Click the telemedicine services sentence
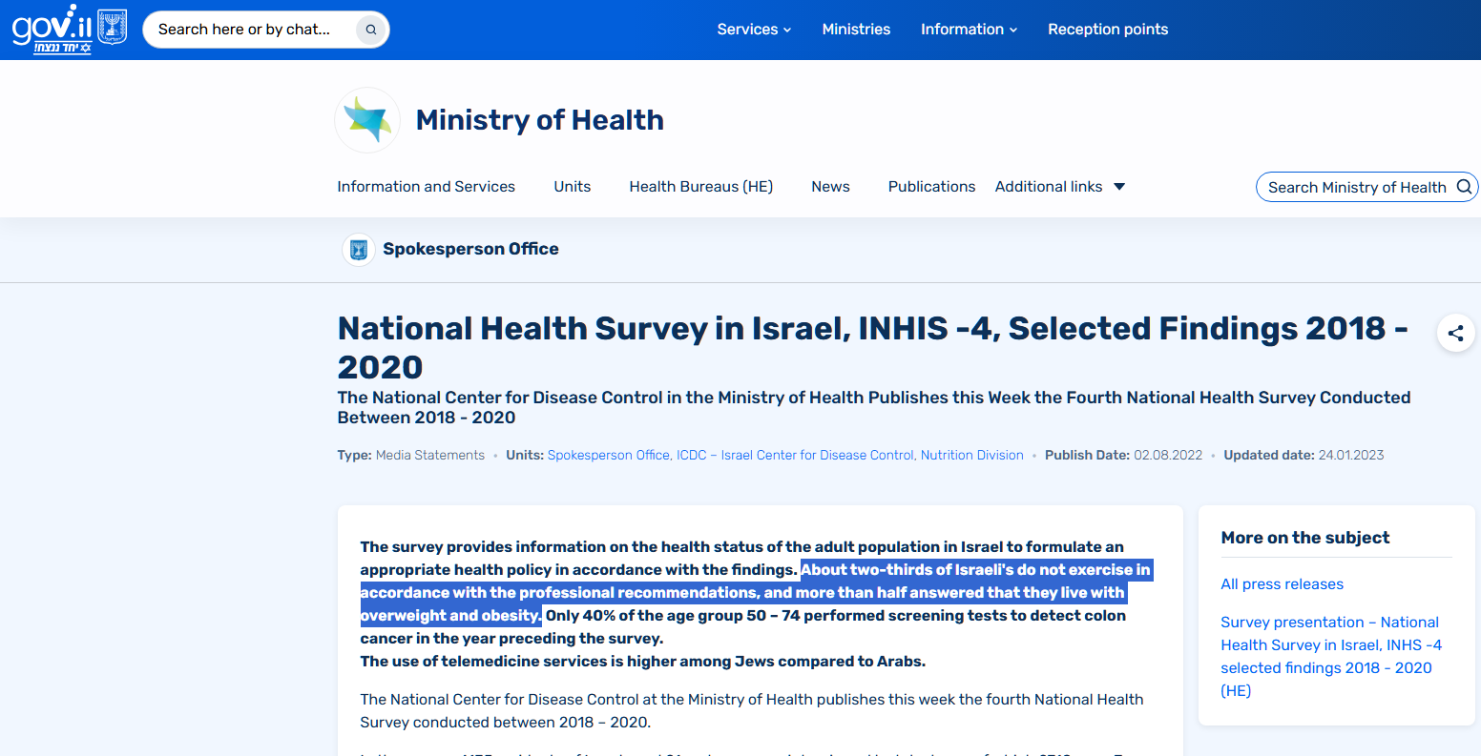The image size is (1481, 756). 643,662
